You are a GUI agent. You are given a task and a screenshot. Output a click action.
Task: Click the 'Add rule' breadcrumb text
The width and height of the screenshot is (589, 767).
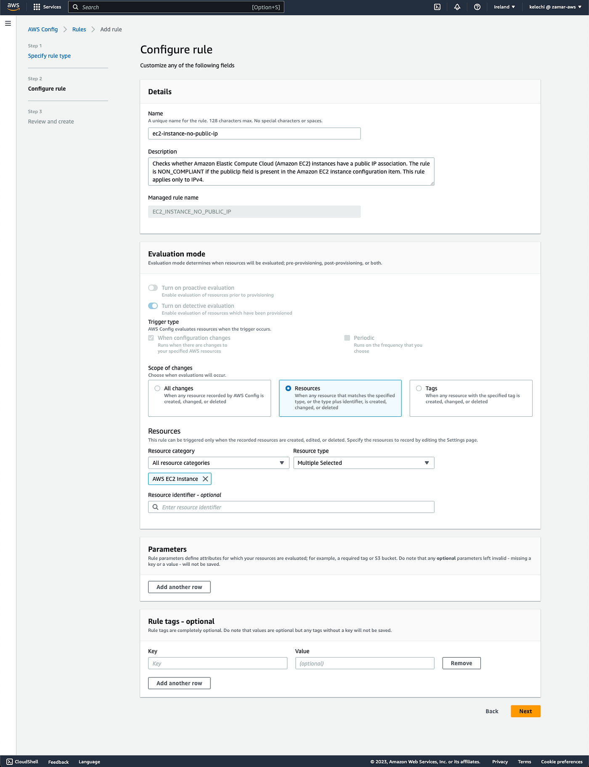coord(111,29)
